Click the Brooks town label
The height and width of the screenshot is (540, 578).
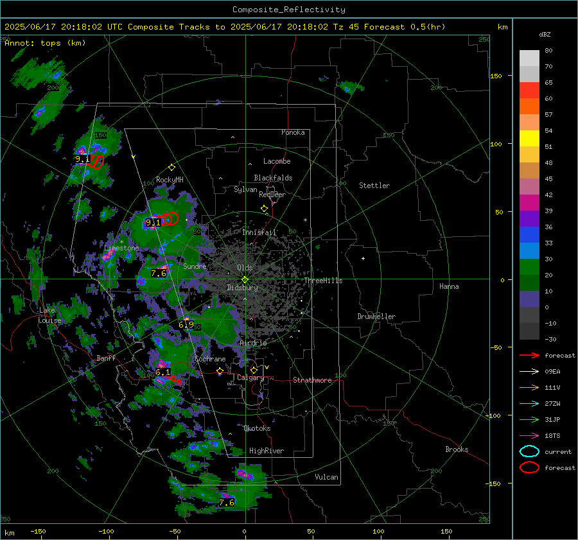click(x=457, y=449)
